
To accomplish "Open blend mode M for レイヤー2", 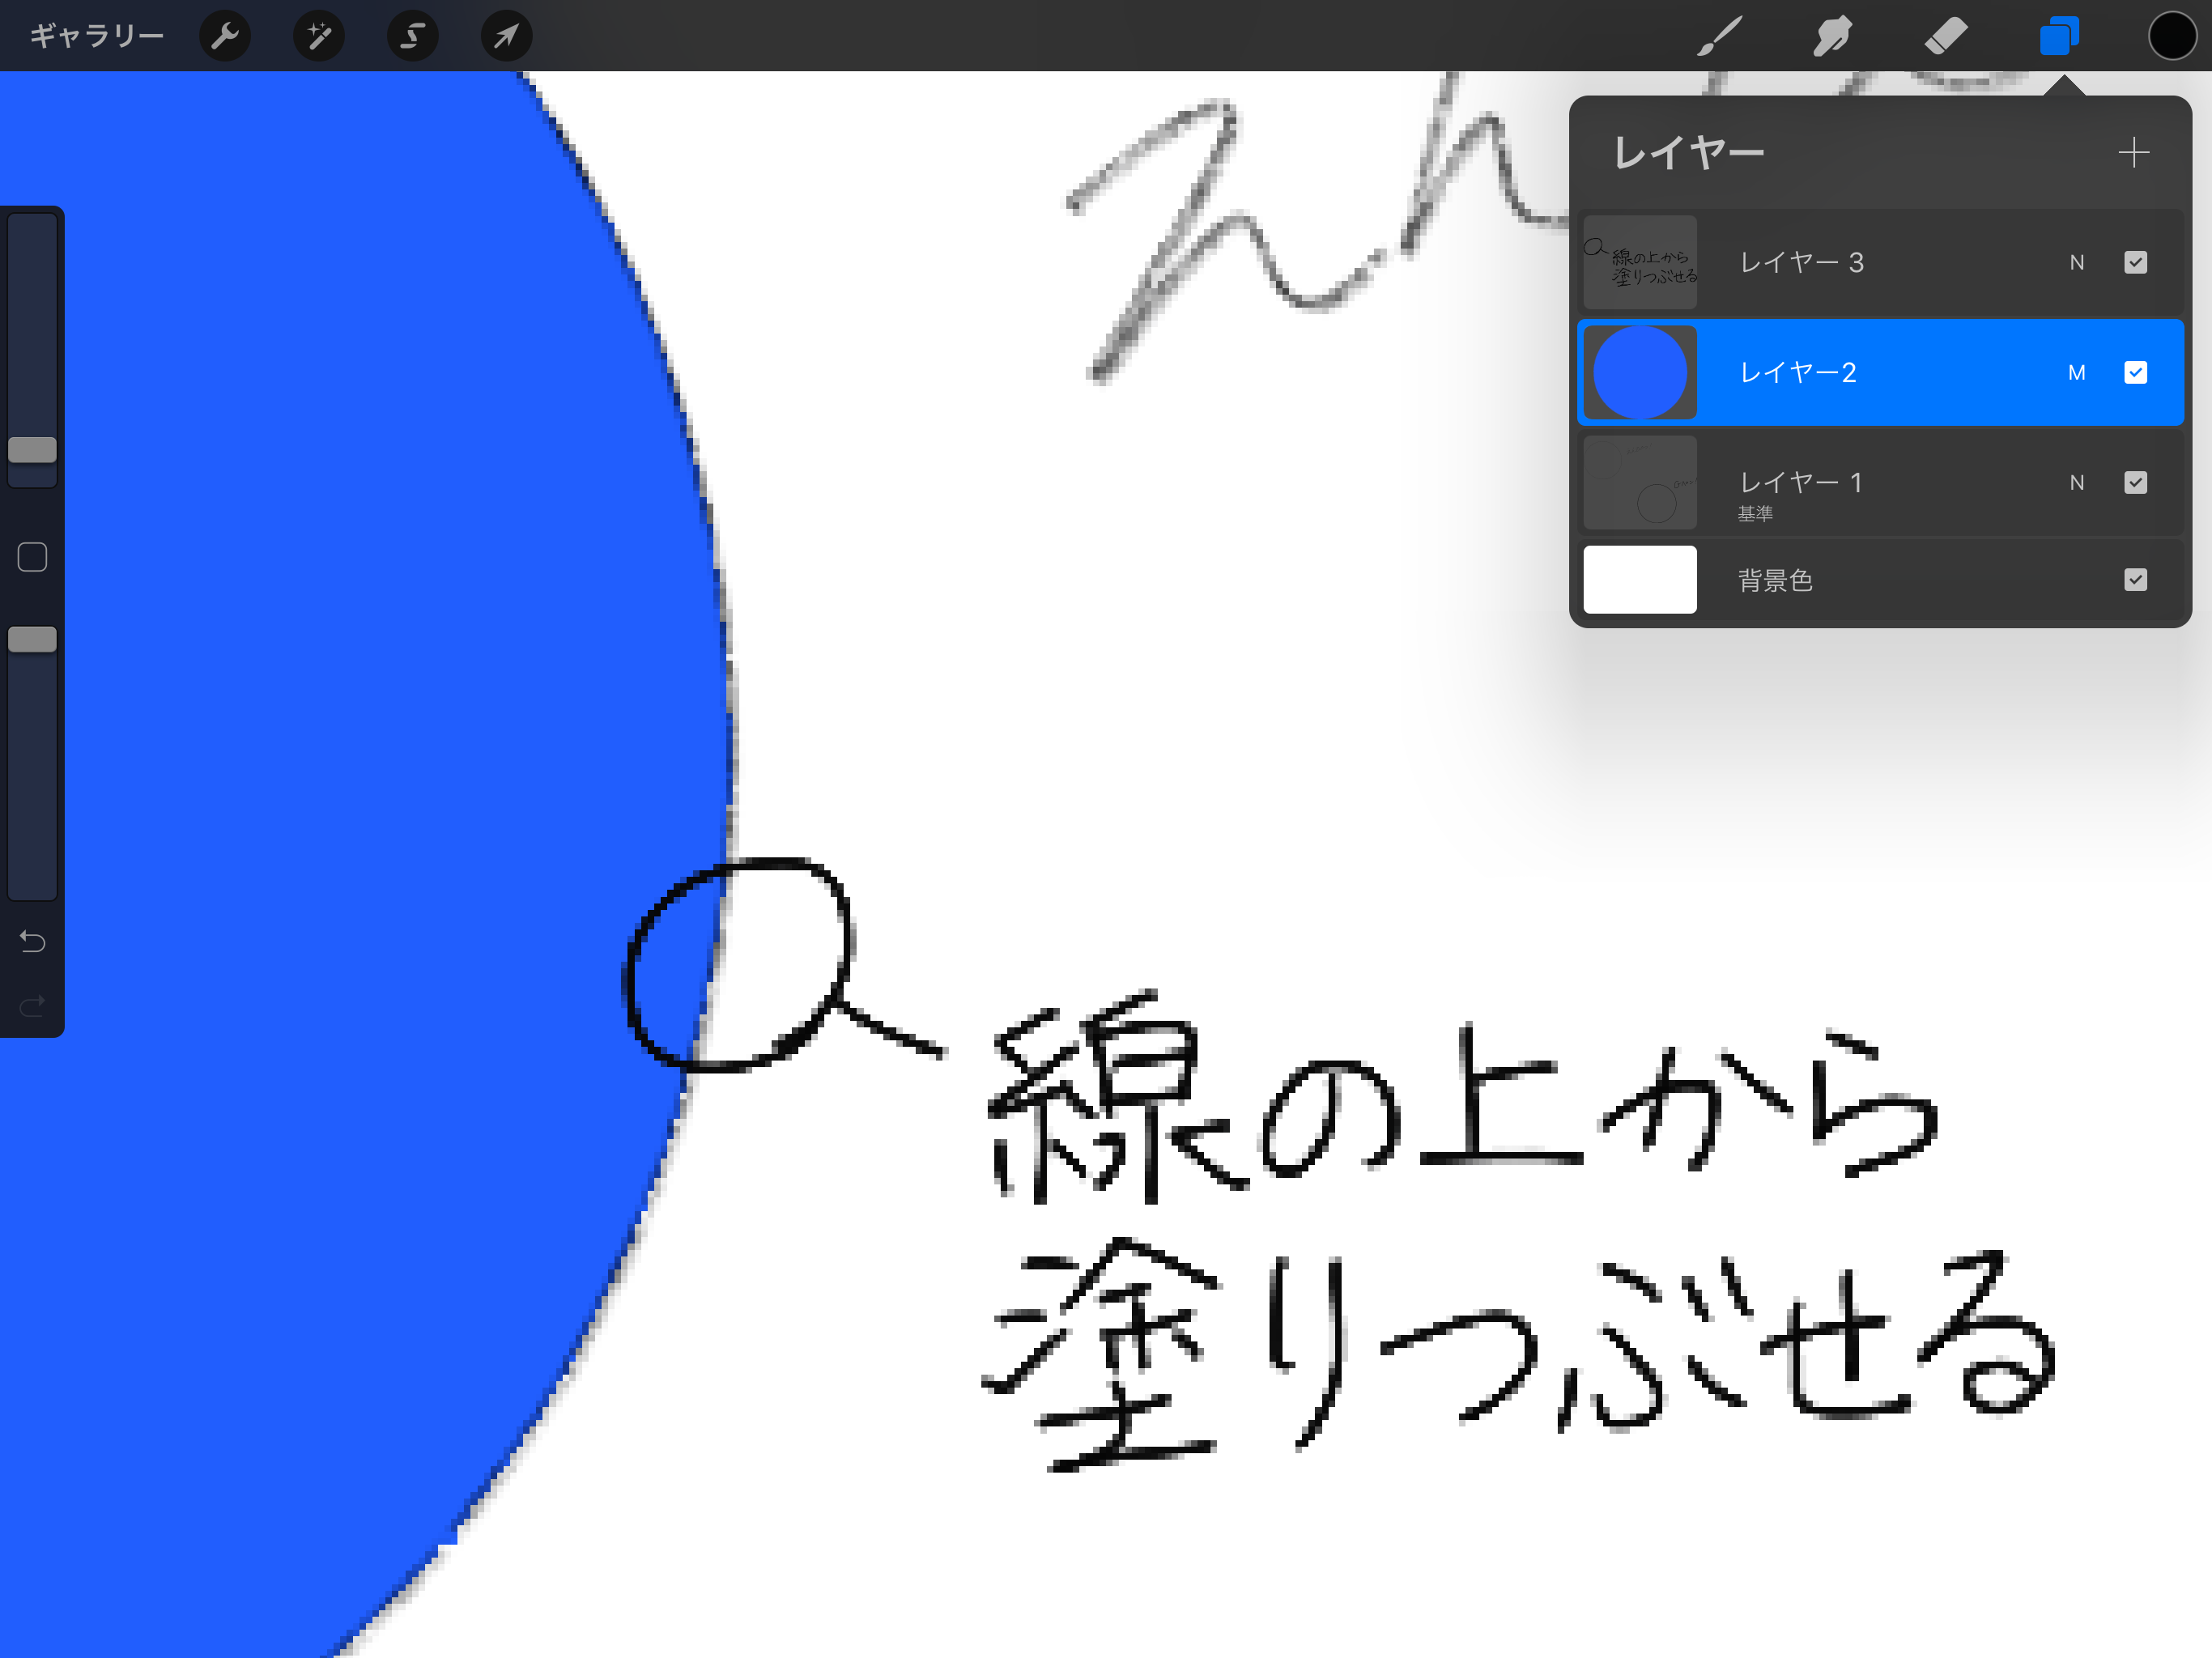I will [x=2077, y=372].
